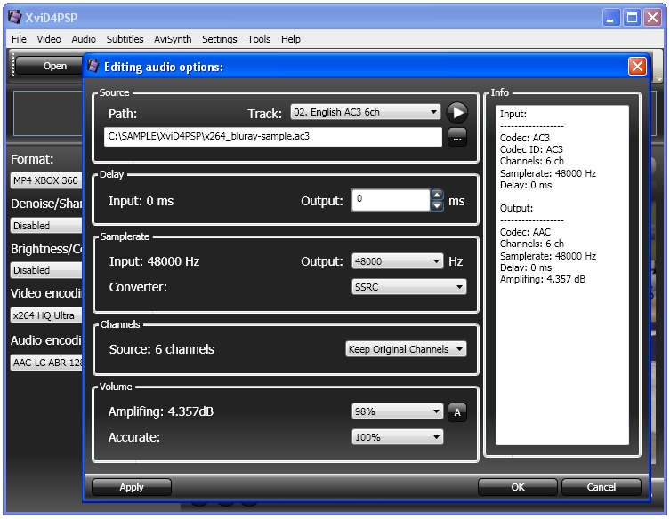Click the auto volume 'A' button

coord(456,412)
